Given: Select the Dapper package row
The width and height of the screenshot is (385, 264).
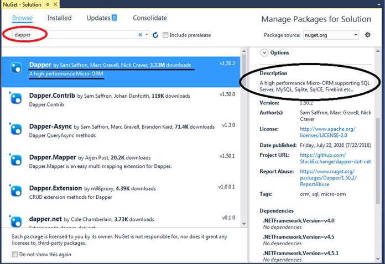Looking at the screenshot, I should click(x=121, y=72).
